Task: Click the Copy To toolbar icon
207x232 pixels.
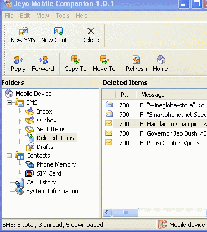Action: coord(76,60)
